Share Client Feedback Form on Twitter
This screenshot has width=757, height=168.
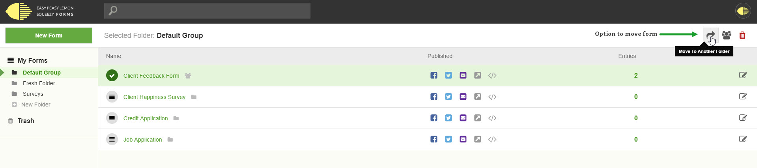(448, 75)
